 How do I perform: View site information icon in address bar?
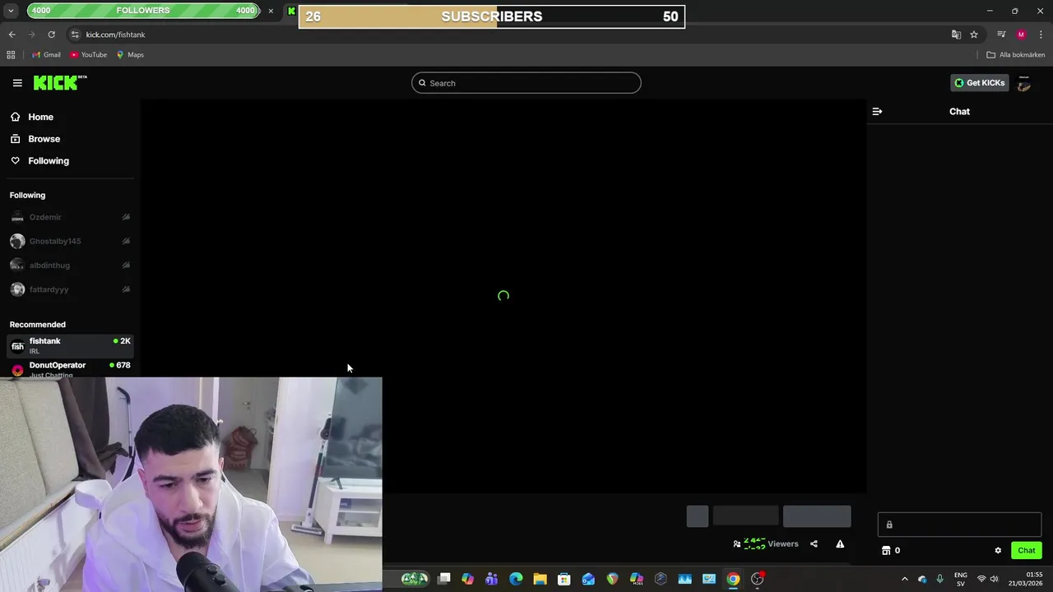(x=75, y=35)
